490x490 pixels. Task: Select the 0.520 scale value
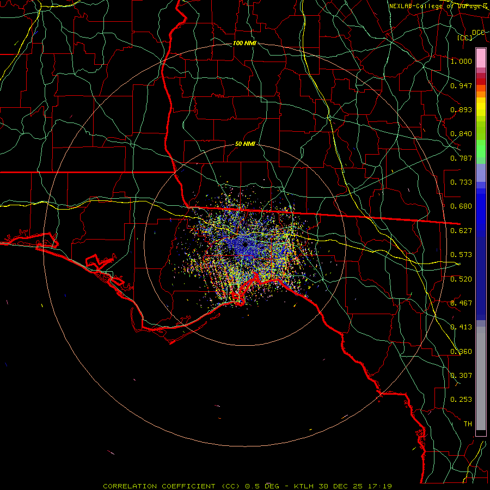point(461,279)
